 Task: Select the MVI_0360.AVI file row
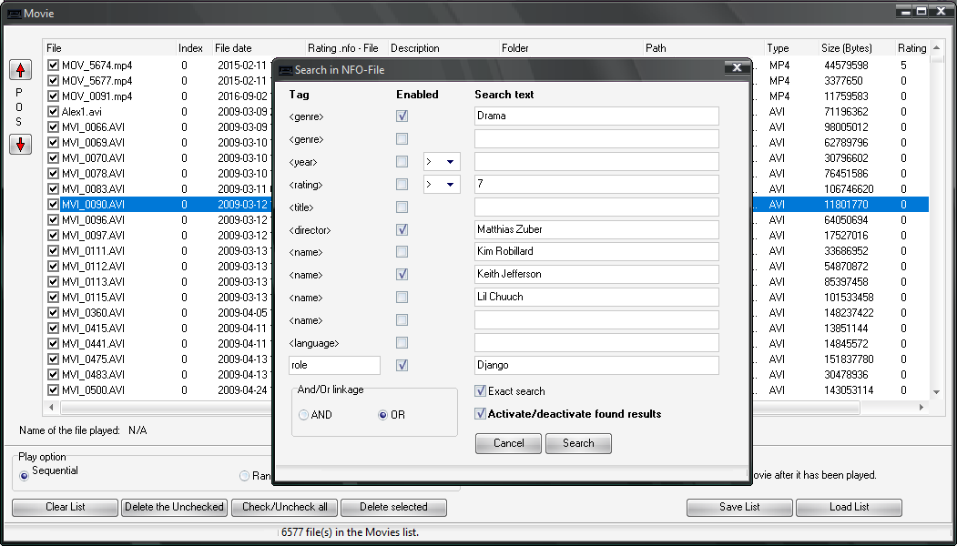point(94,312)
